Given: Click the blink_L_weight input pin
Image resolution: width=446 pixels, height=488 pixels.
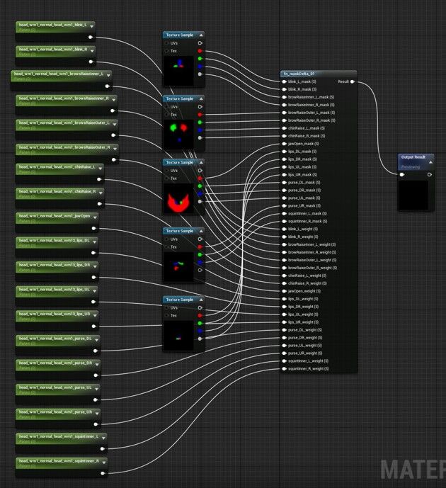Looking at the screenshot, I should (x=284, y=229).
